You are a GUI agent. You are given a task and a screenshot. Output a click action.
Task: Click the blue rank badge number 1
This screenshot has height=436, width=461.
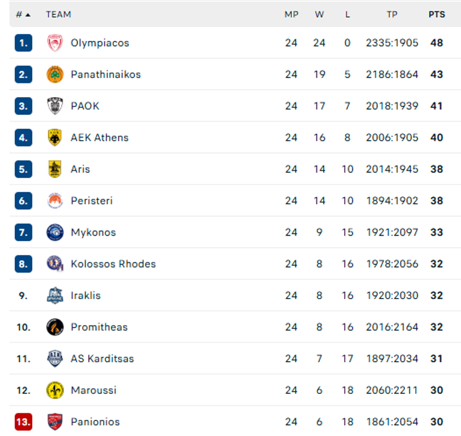coord(23,43)
